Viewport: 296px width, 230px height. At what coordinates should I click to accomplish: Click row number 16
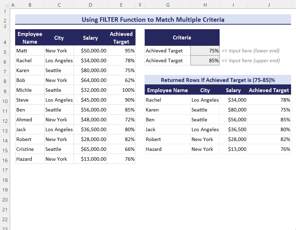click(5, 159)
